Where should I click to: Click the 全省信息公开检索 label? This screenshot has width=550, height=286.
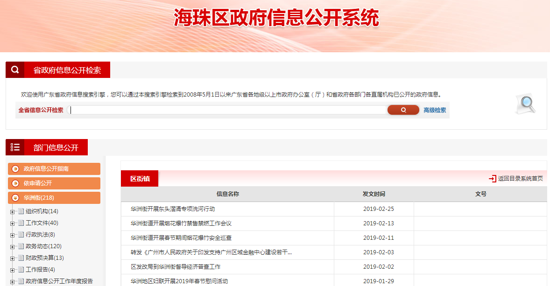pos(41,110)
